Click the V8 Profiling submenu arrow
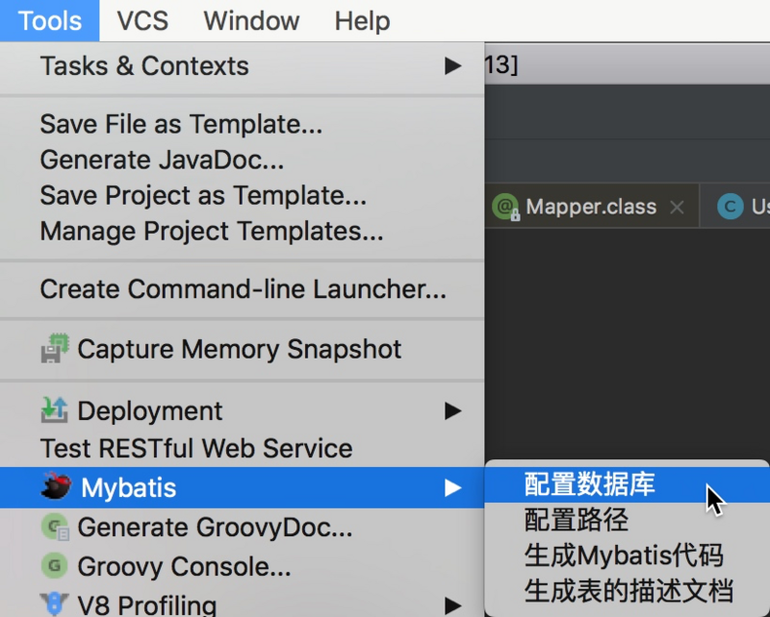Image resolution: width=770 pixels, height=617 pixels. 452,605
